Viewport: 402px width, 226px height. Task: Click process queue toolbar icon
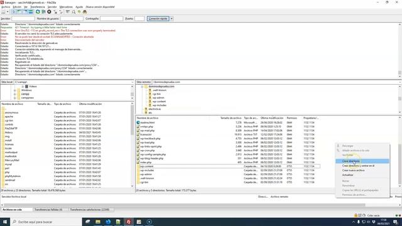tap(43, 12)
